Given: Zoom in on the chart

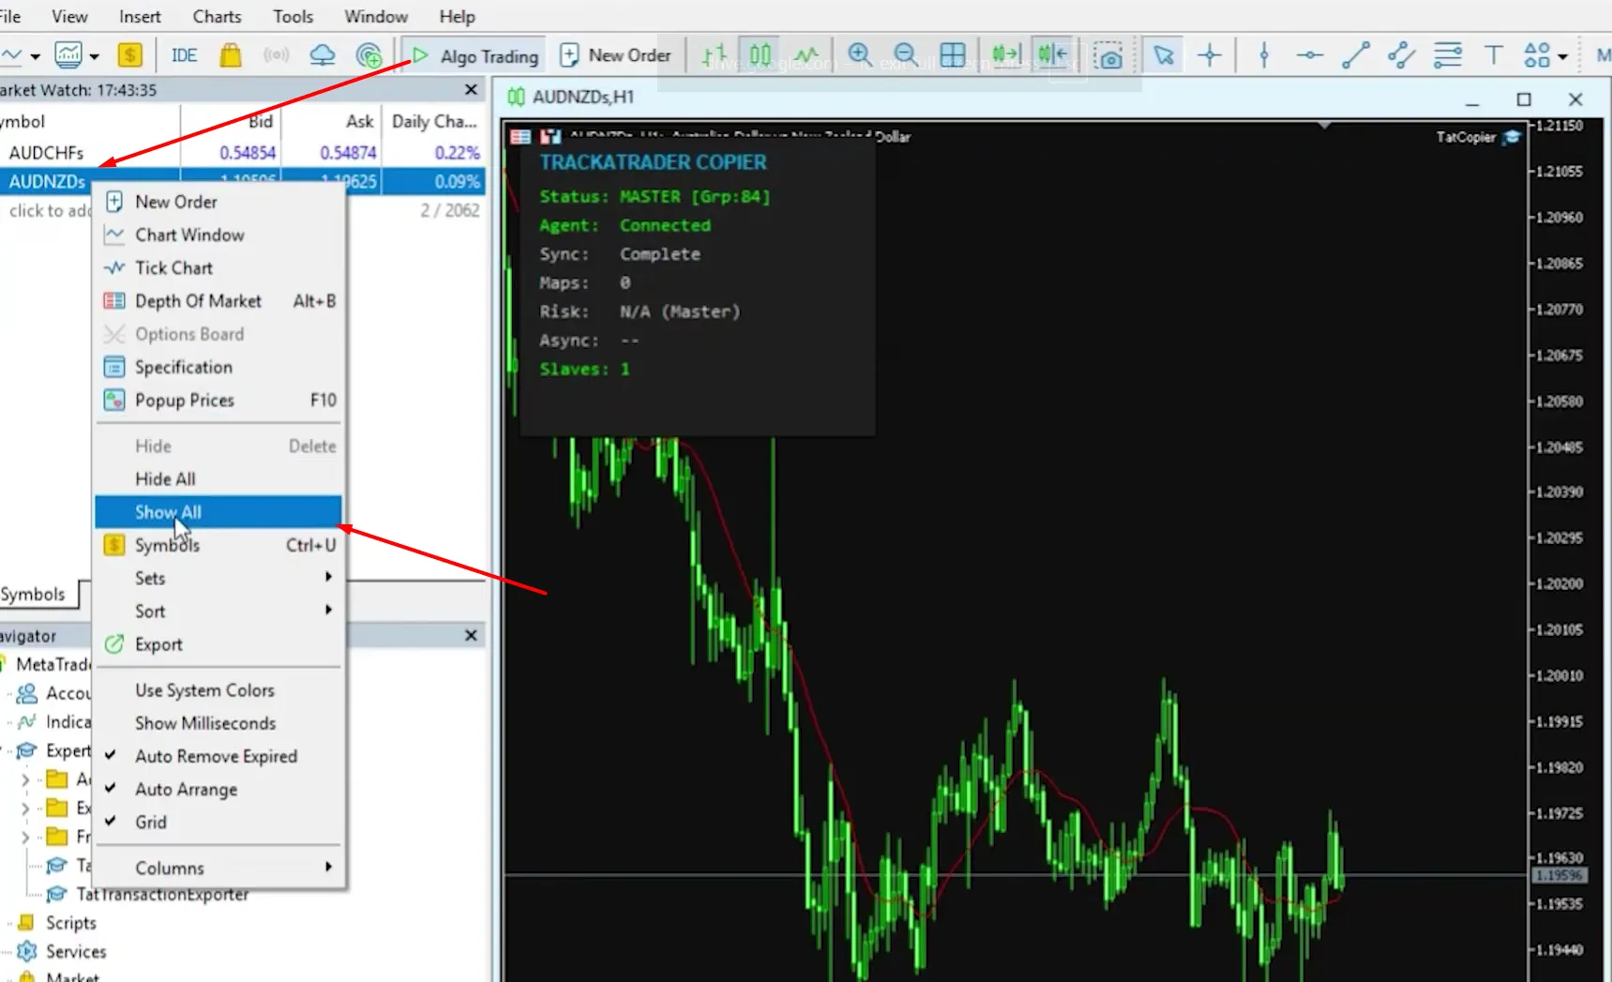Looking at the screenshot, I should [x=860, y=55].
